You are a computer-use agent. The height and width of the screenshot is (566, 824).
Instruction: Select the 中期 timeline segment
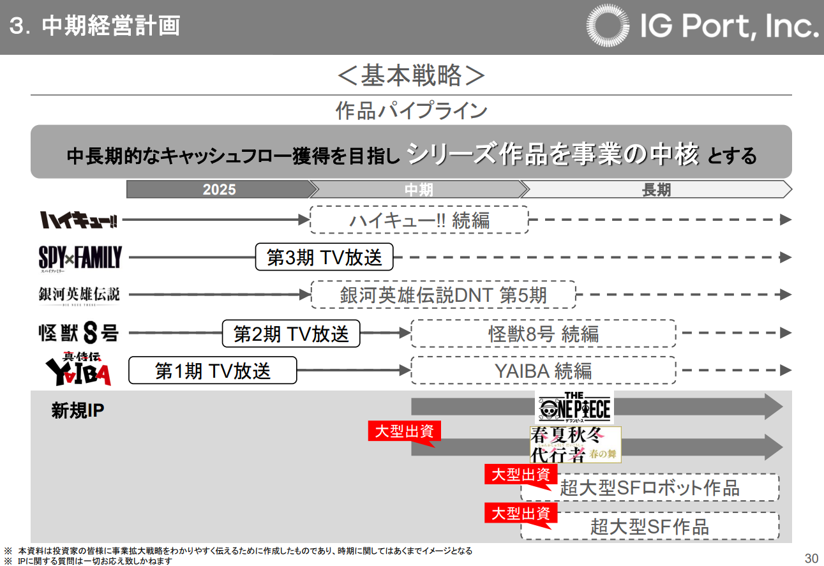point(419,190)
